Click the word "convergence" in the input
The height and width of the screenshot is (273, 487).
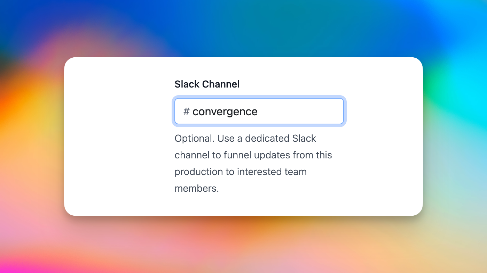(225, 111)
